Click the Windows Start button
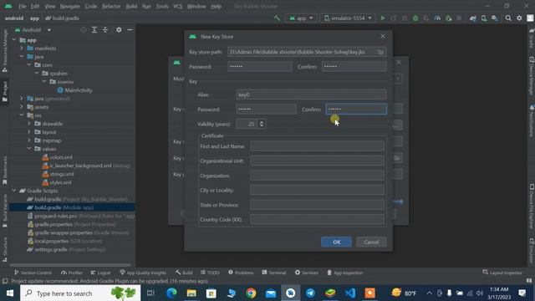The image size is (535, 301). 10,293
